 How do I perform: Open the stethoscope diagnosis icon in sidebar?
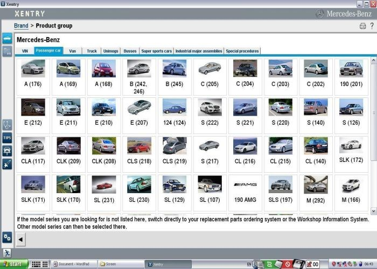tap(7, 125)
